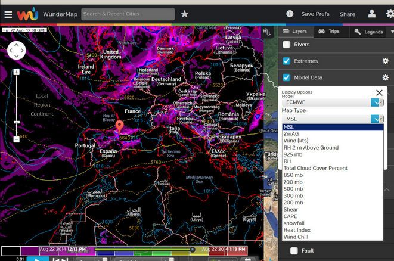Click the France label on map

coord(133,111)
